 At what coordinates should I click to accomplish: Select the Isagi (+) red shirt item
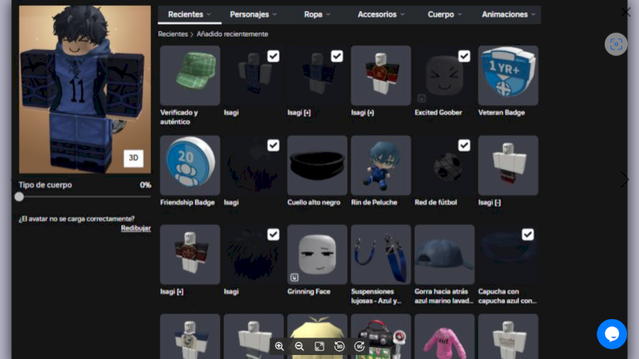pyautogui.click(x=381, y=76)
